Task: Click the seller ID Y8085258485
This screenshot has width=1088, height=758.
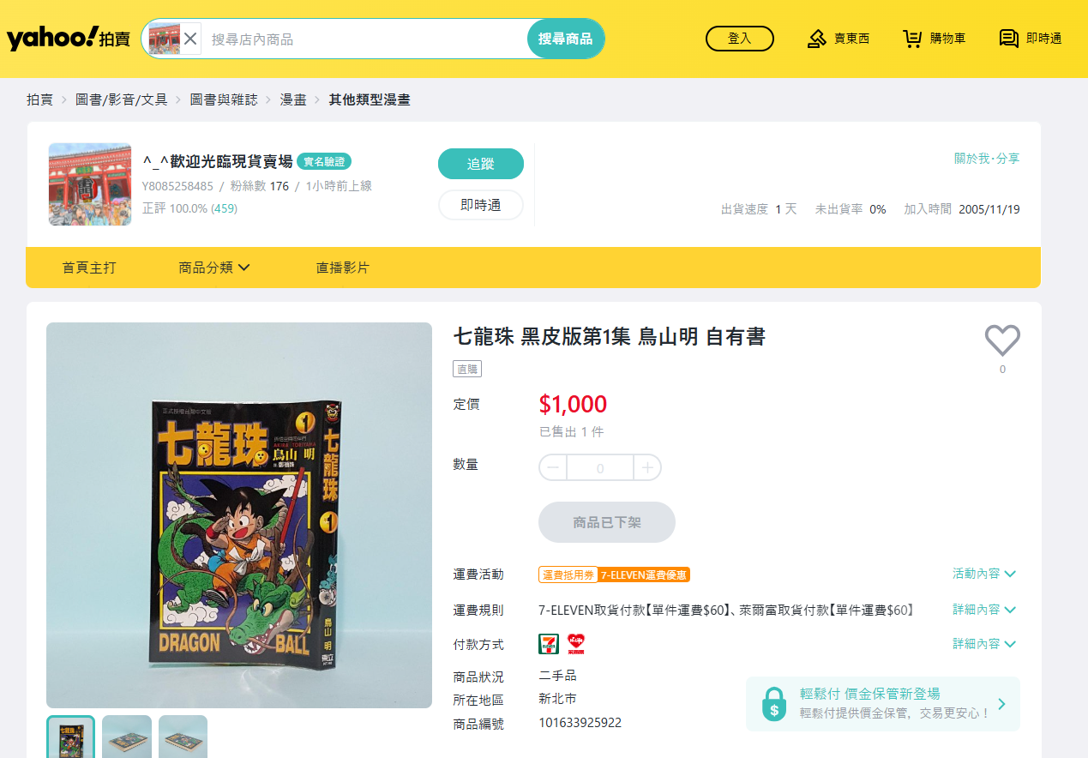Action: [177, 186]
